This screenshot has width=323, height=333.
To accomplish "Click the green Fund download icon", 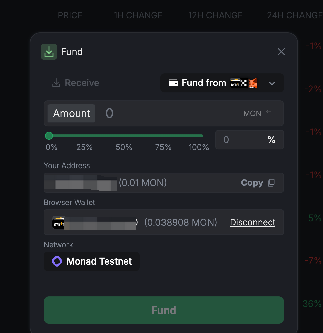I will click(49, 52).
